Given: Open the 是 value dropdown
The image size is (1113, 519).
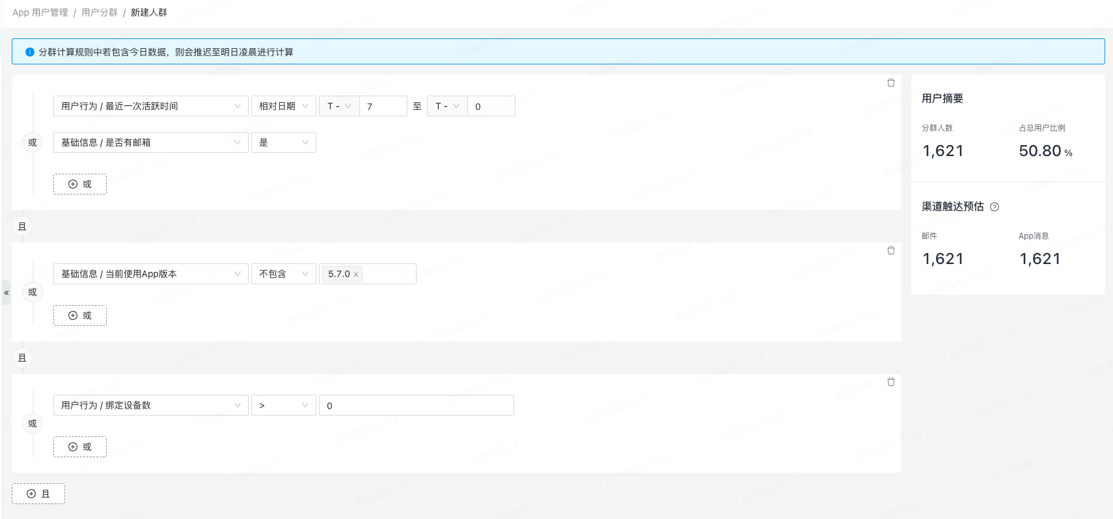Looking at the screenshot, I should (x=284, y=142).
